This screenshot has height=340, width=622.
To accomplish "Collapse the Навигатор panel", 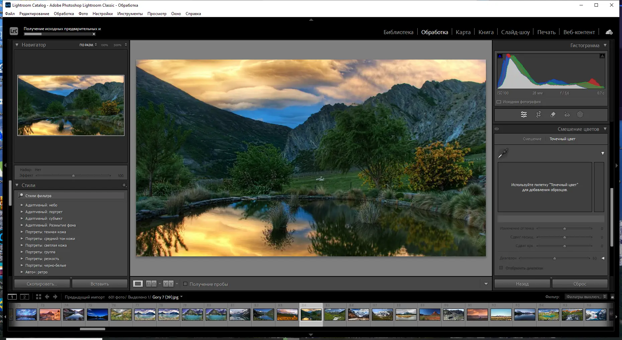I will pos(17,45).
